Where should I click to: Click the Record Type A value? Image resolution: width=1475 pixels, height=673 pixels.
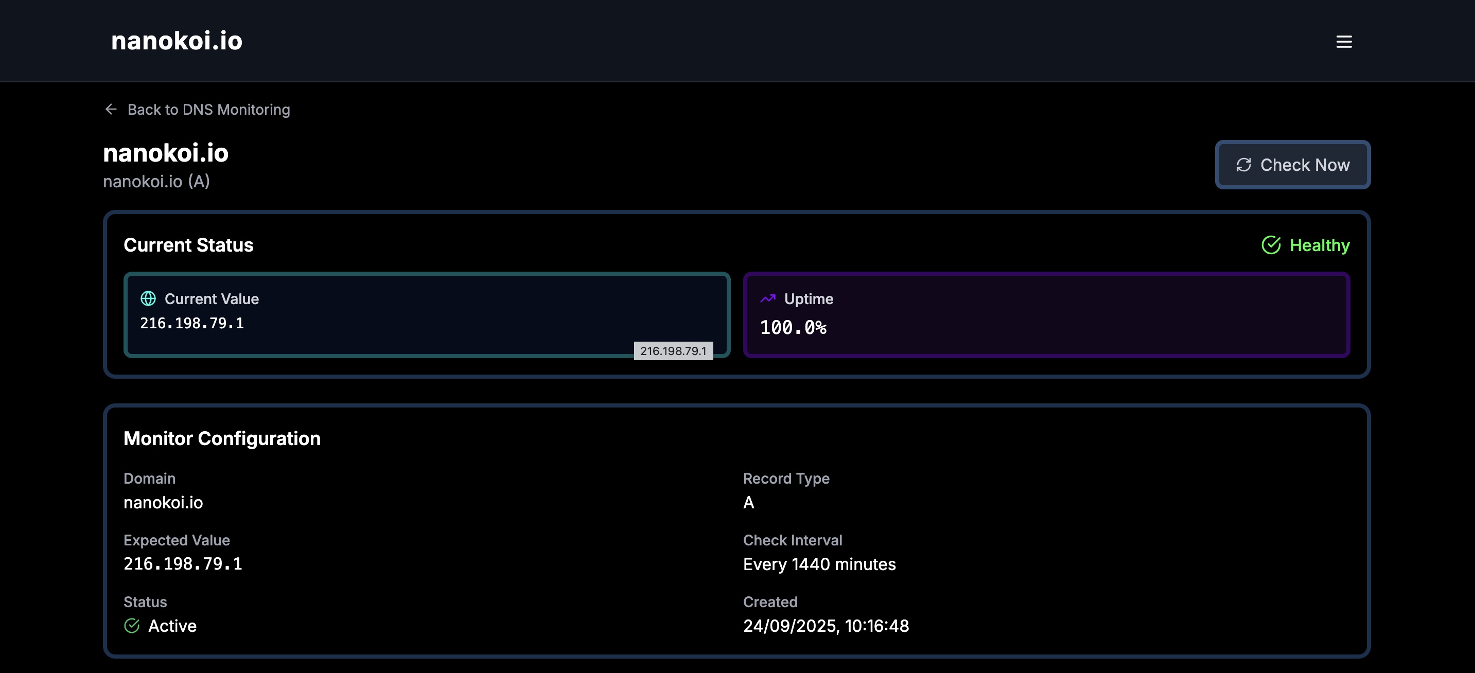tap(748, 503)
